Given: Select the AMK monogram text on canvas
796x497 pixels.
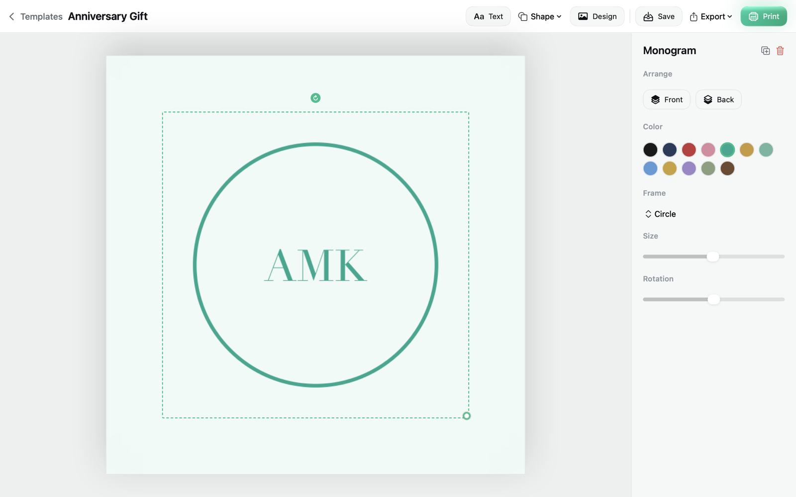Looking at the screenshot, I should [315, 265].
